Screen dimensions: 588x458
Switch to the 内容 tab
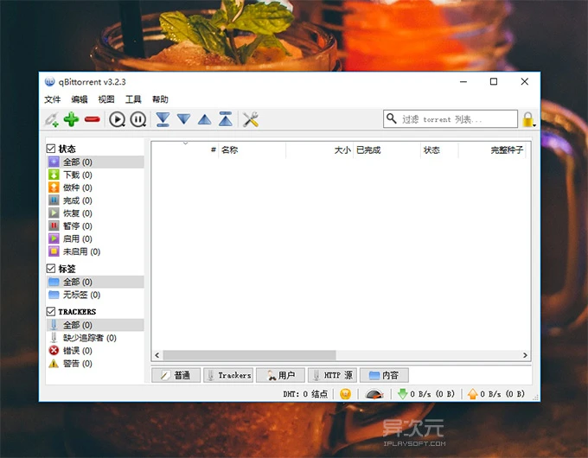[384, 375]
